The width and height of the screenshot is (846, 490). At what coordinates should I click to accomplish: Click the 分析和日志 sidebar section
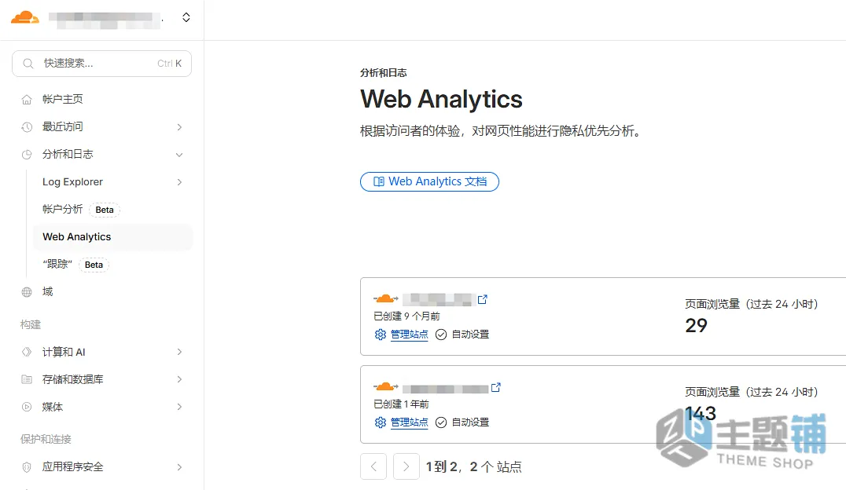68,154
